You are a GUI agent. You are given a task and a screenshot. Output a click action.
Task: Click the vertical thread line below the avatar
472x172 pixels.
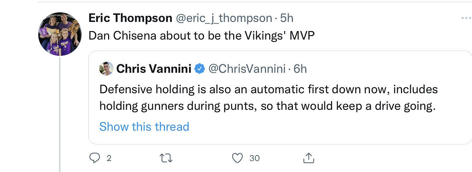point(60,113)
